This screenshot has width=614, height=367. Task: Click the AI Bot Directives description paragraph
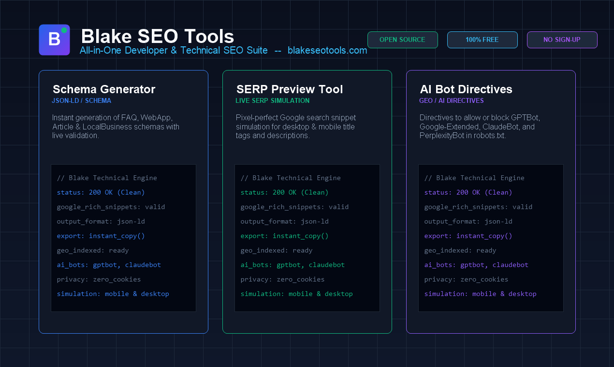(x=480, y=127)
